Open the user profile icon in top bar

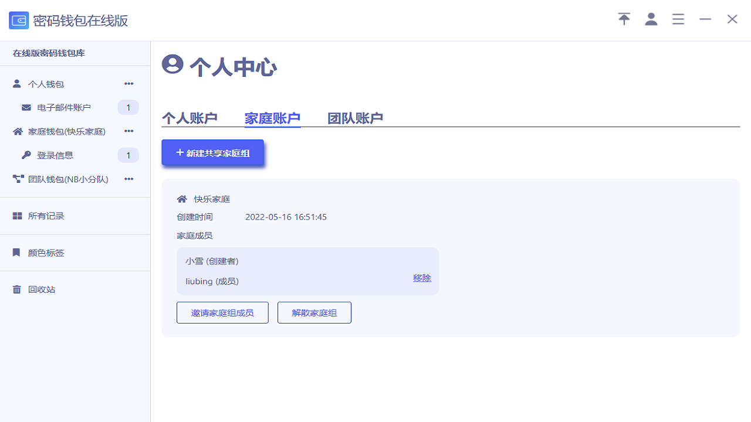click(651, 19)
